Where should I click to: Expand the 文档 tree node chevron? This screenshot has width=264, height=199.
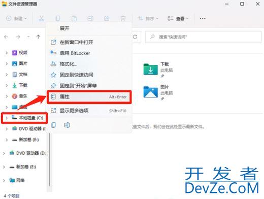(x=7, y=75)
